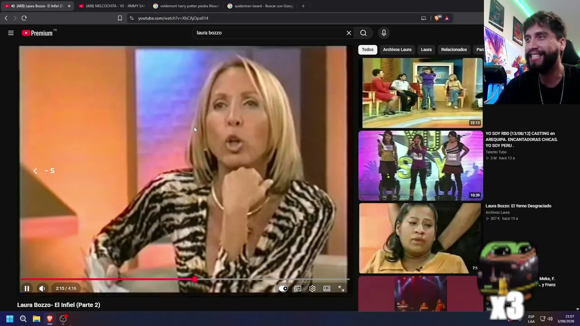Close the Laura Bozzo browser tab

click(69, 6)
